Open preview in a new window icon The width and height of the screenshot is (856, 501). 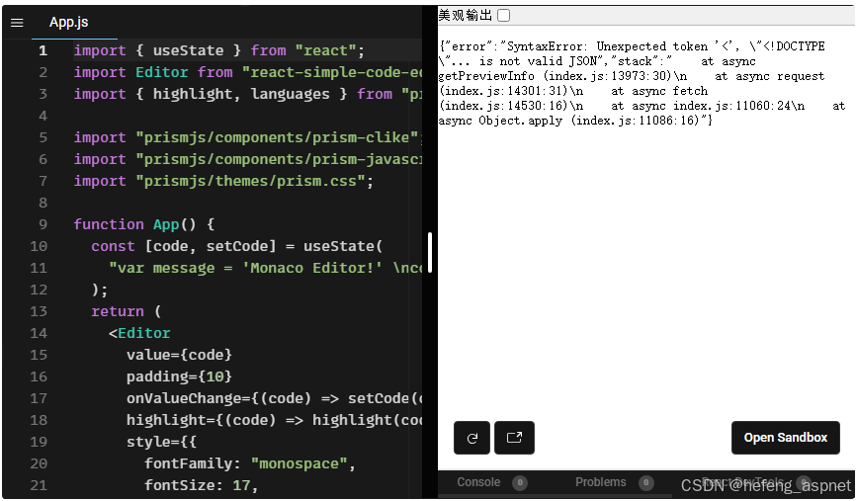coord(514,438)
